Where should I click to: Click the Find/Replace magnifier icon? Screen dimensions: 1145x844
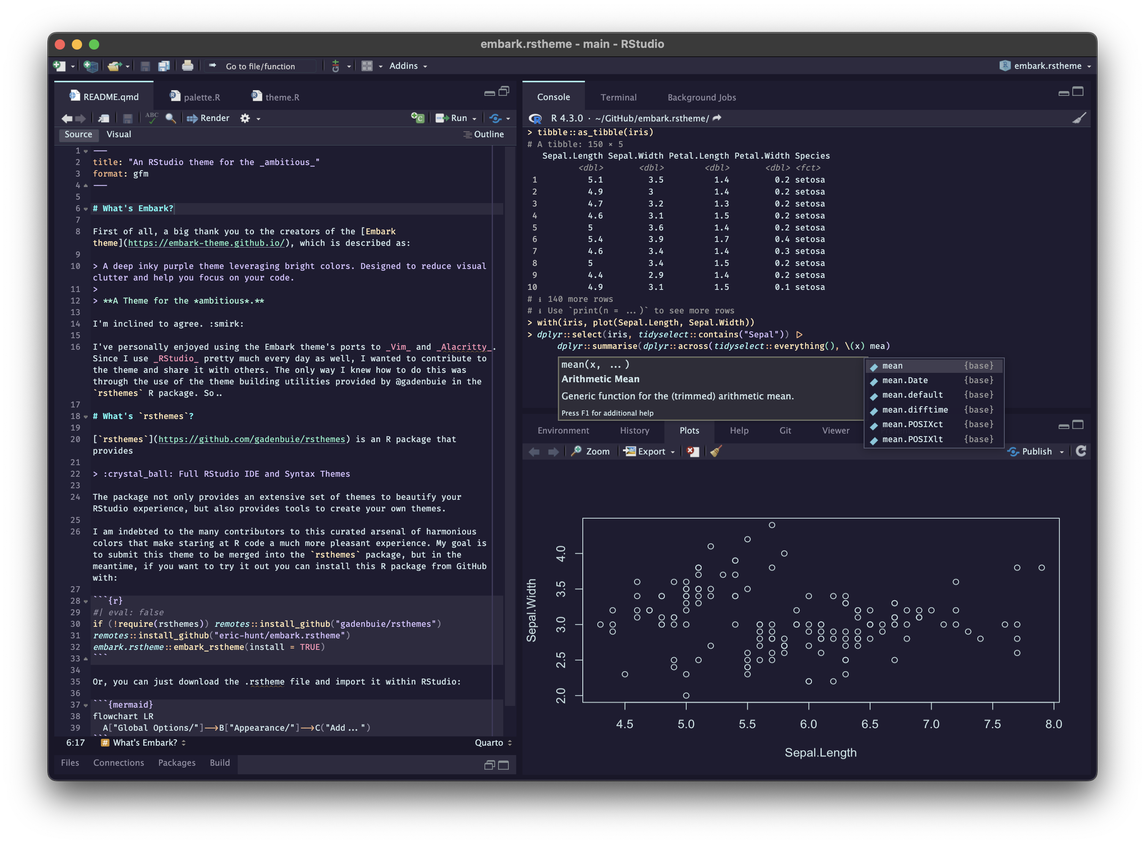pos(171,118)
